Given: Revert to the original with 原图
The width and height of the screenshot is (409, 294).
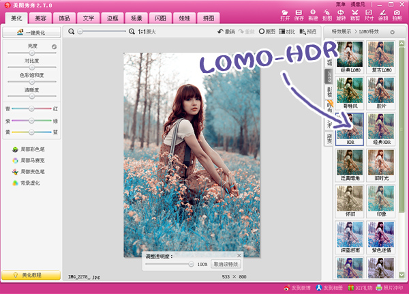Looking at the screenshot, I should (x=267, y=31).
